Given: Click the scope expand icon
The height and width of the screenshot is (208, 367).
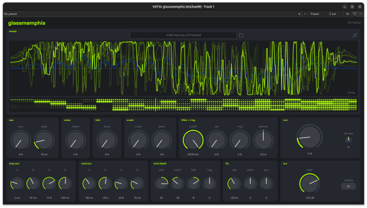Looking at the screenshot, I should tap(354, 35).
